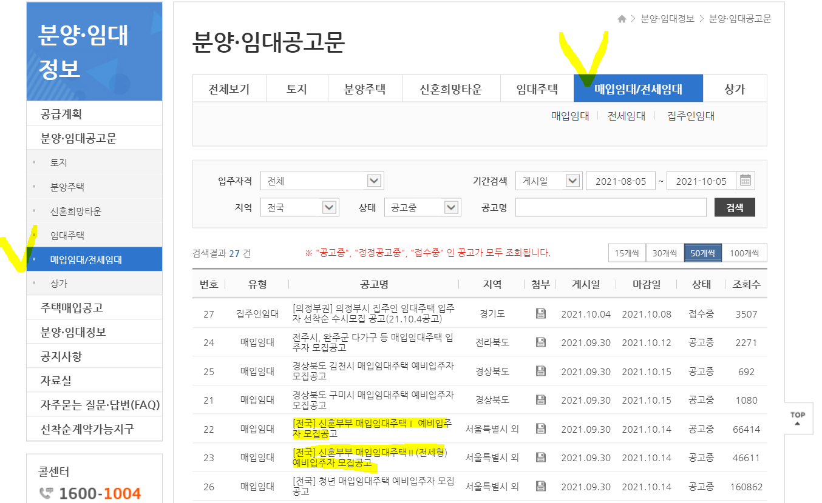Screen dimensions: 822x503
Task: Open sidebar sub-item 매입임대/전세임대
Action: [x=94, y=259]
